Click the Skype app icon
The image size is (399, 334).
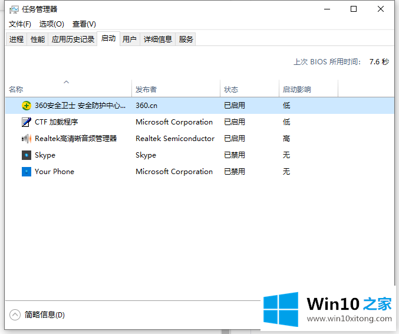point(27,155)
